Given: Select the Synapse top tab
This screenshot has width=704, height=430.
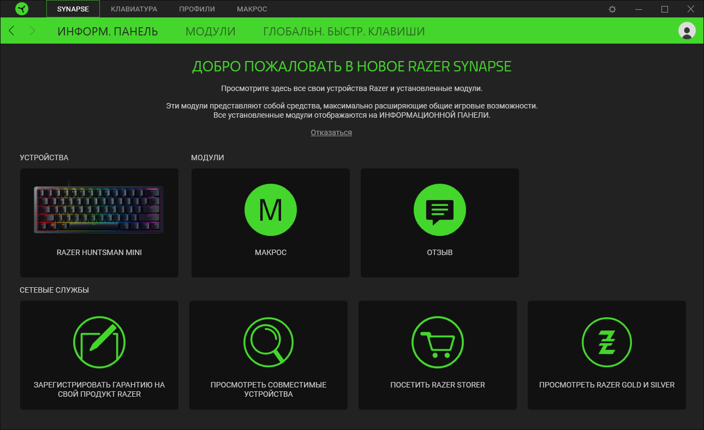Looking at the screenshot, I should click(x=73, y=9).
